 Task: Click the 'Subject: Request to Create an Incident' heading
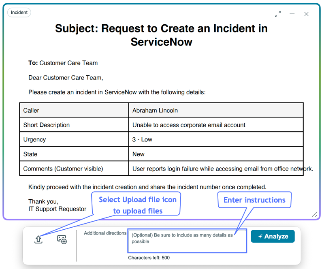pos(161,35)
